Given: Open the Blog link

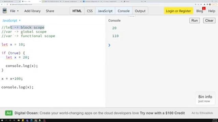Looking at the screenshot, I should (x=199, y=11).
